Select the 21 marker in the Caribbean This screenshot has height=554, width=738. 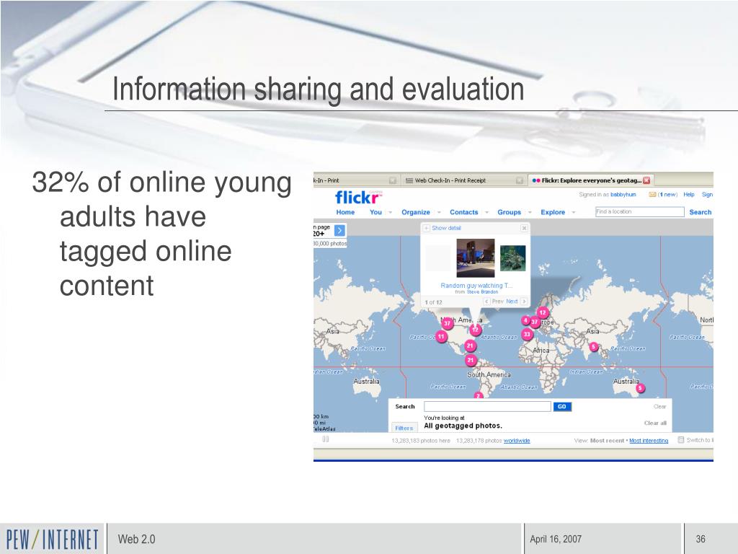(x=470, y=346)
